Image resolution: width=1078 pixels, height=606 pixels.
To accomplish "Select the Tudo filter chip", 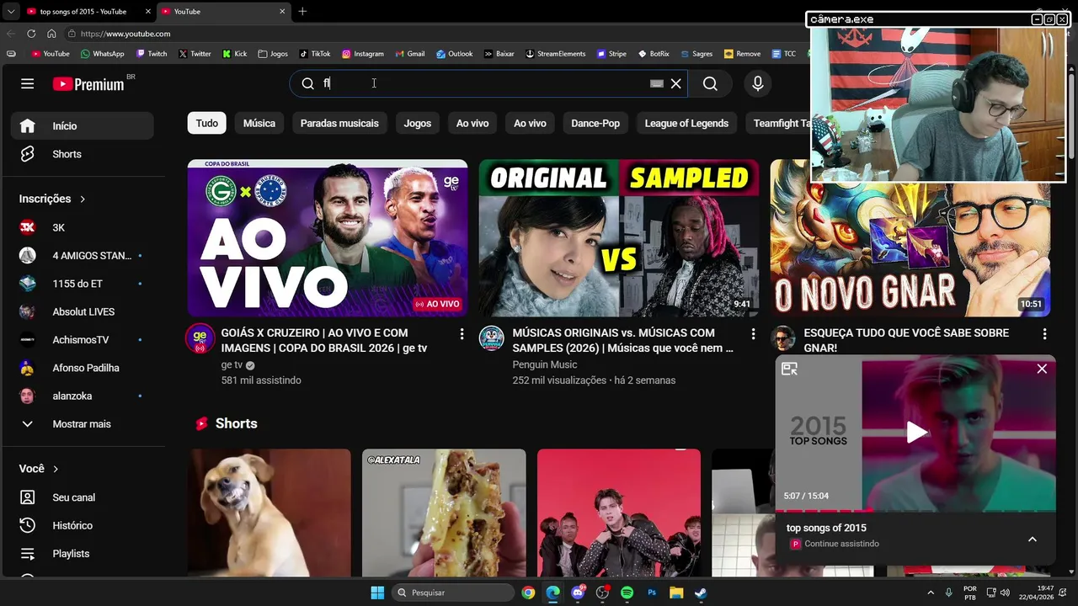I will [x=206, y=123].
